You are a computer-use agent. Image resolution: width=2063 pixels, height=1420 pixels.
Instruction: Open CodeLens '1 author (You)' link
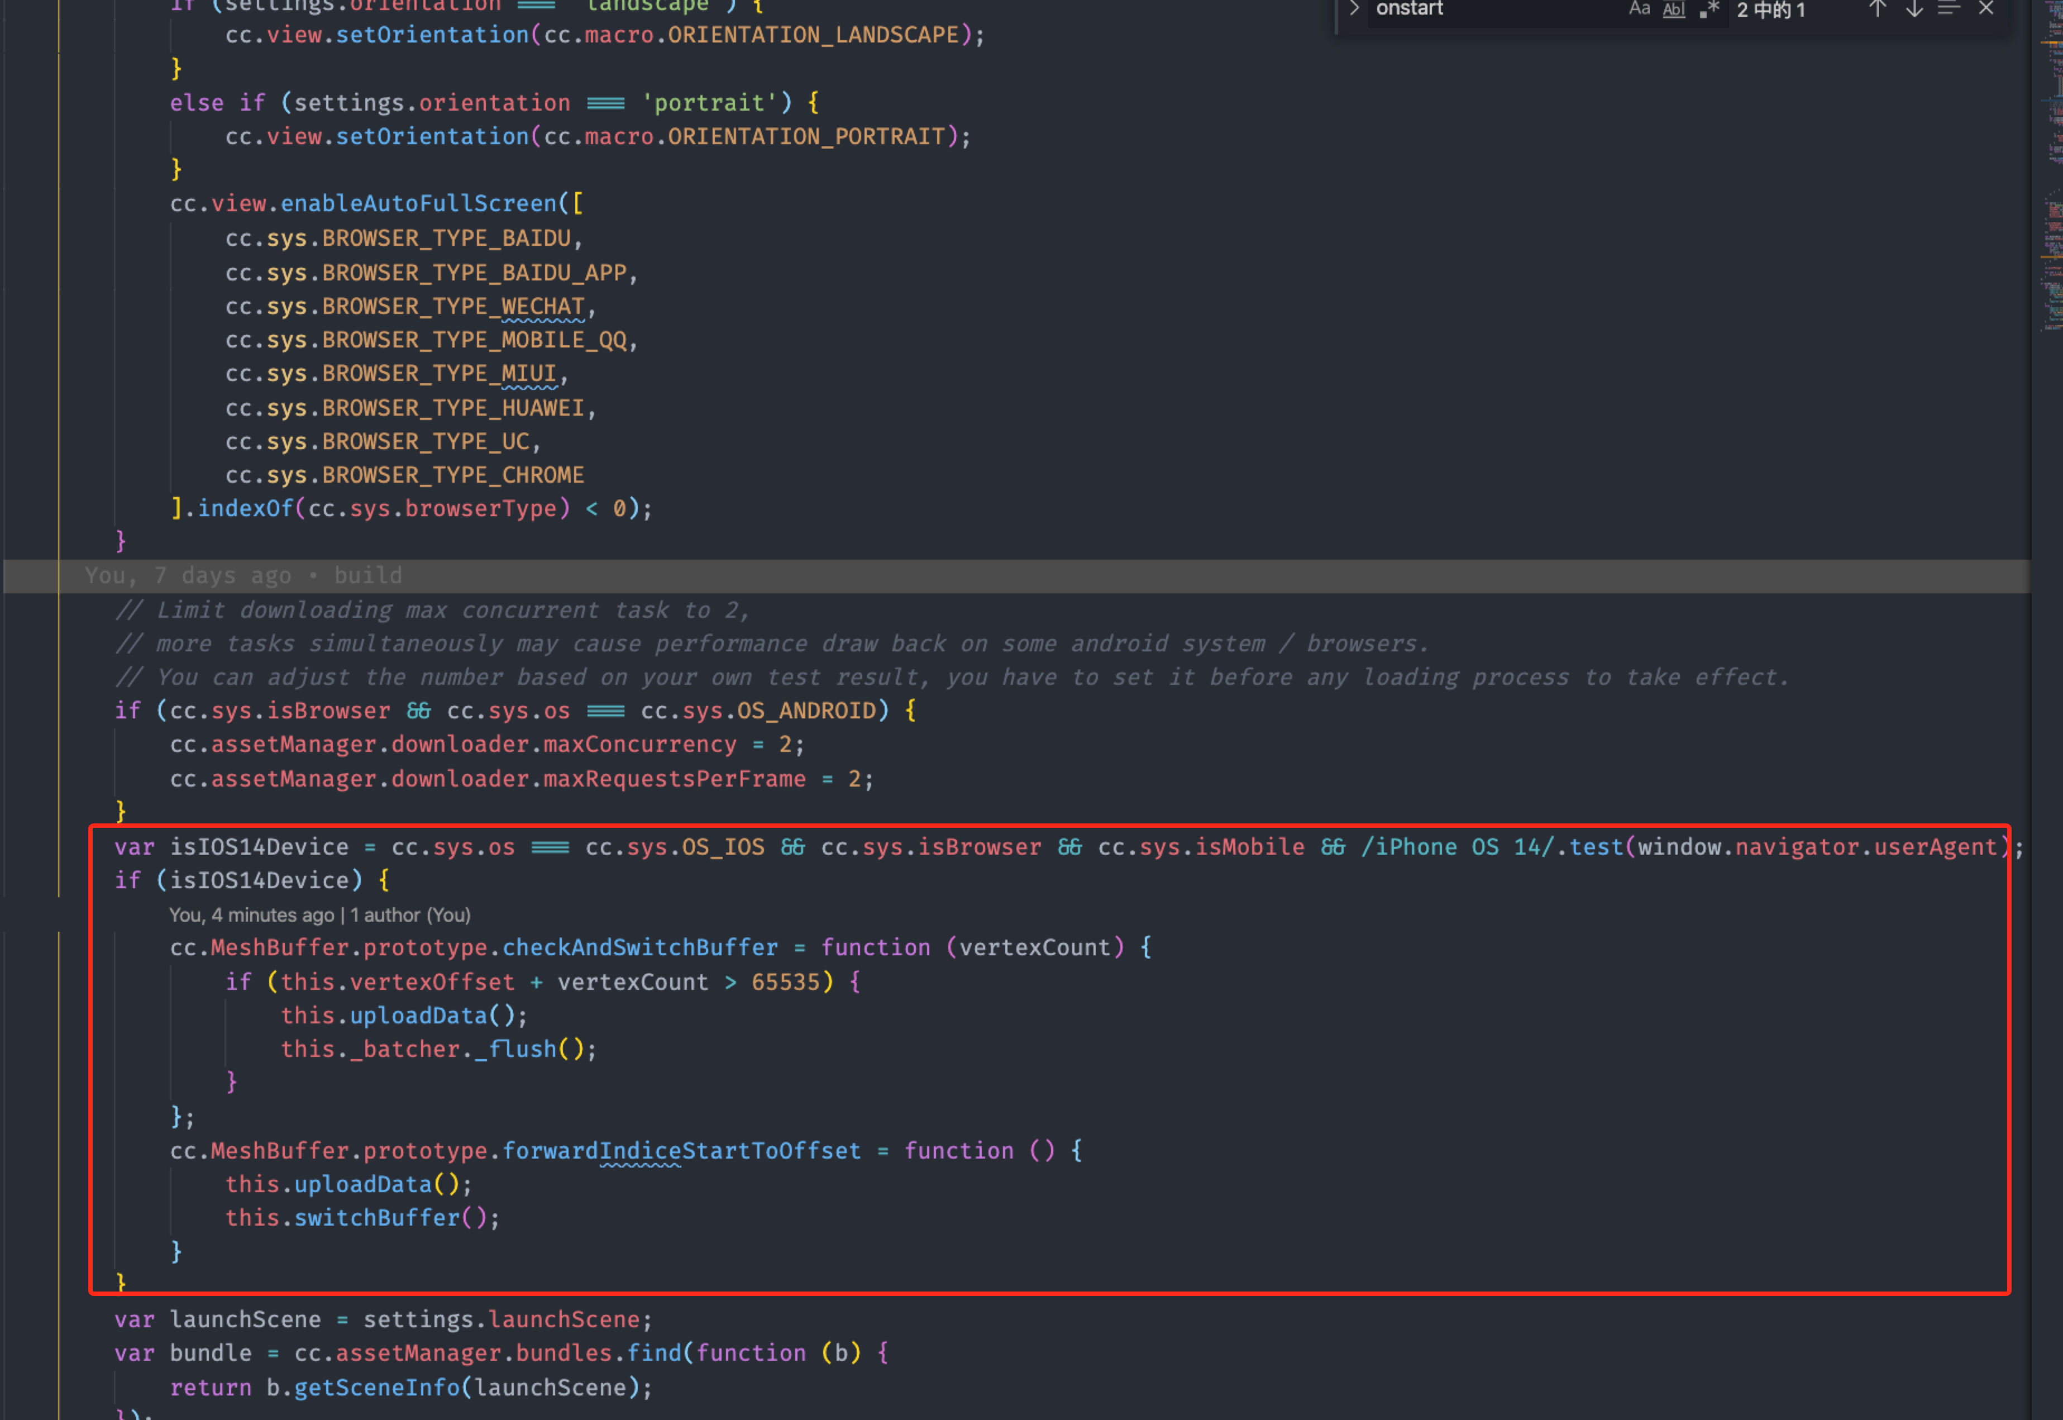click(410, 914)
